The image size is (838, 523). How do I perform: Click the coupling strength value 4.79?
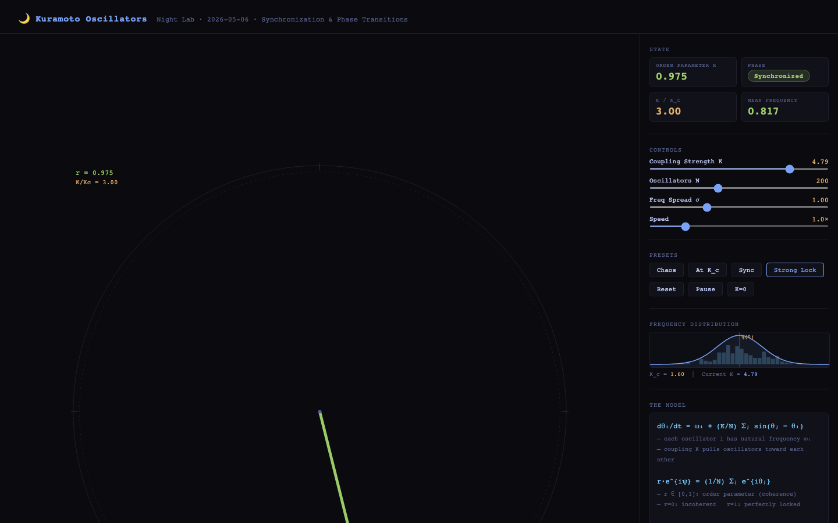click(x=821, y=162)
